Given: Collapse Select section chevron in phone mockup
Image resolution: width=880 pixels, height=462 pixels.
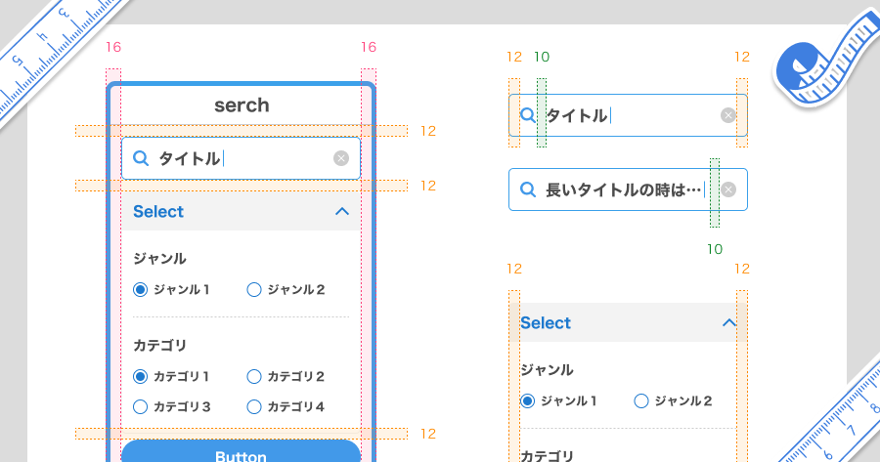Looking at the screenshot, I should [342, 211].
